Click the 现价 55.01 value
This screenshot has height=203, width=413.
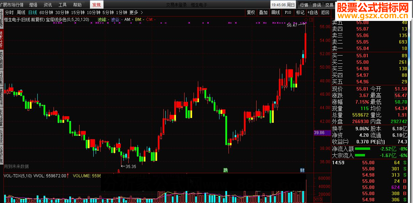click(363, 89)
